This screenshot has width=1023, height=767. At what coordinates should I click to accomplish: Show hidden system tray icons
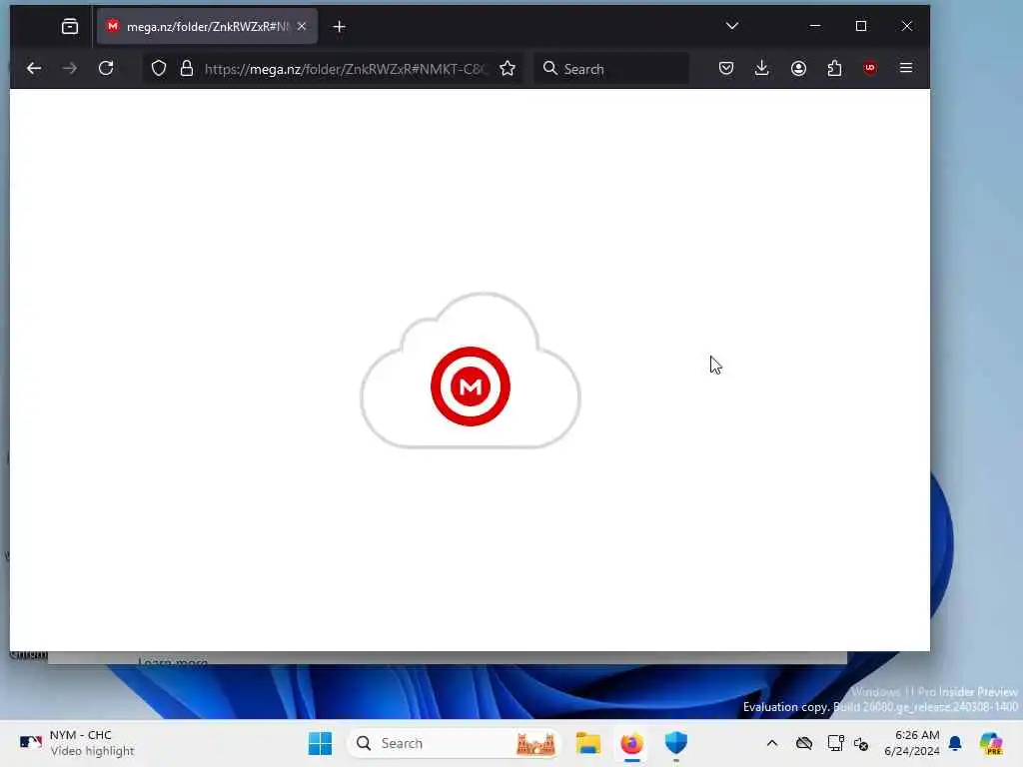click(772, 743)
